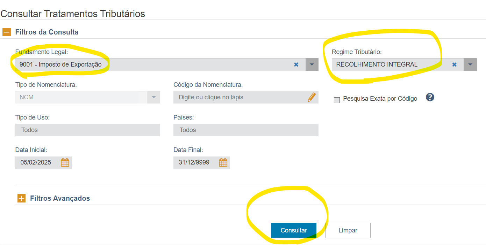Open the Fundamento Legal dropdown arrow
This screenshot has height=245, width=486.
pyautogui.click(x=312, y=64)
